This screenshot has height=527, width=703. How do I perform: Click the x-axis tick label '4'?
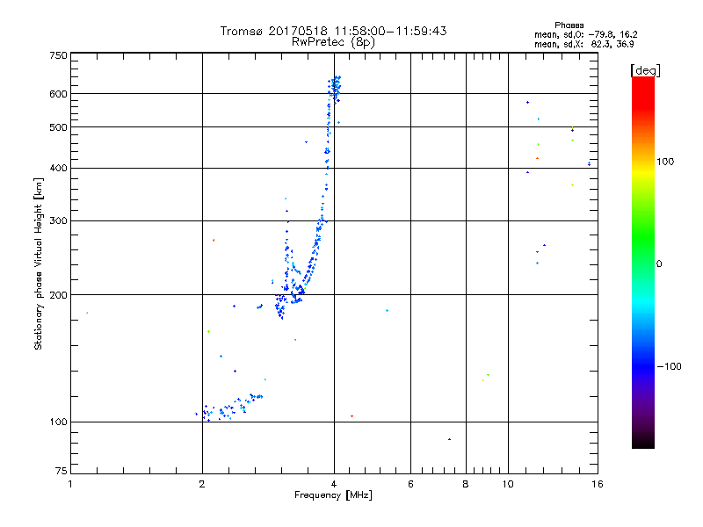[x=334, y=484]
